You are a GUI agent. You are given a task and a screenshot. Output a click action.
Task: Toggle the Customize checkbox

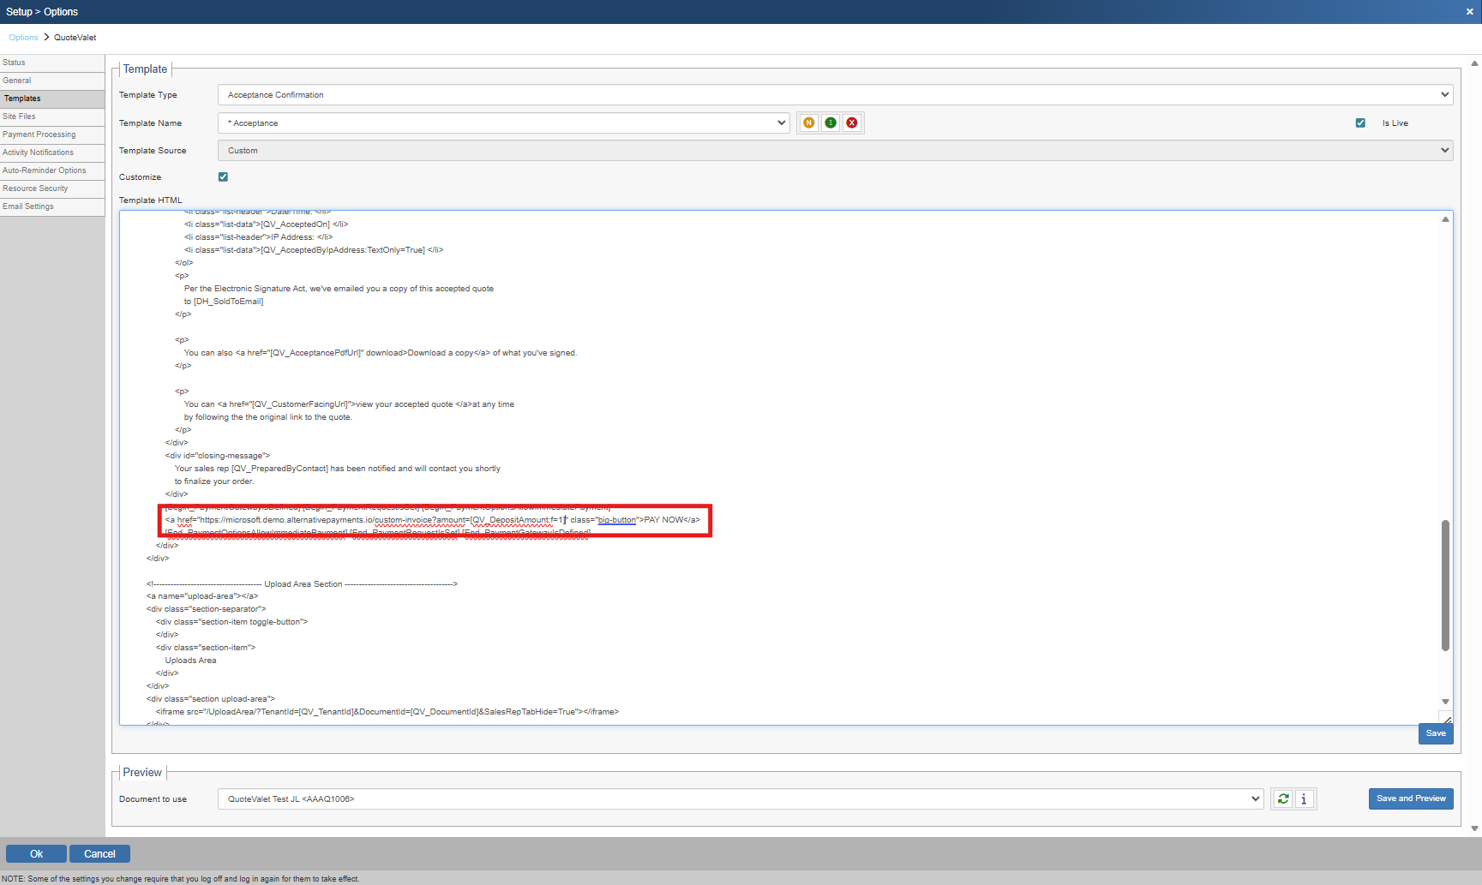pos(223,177)
